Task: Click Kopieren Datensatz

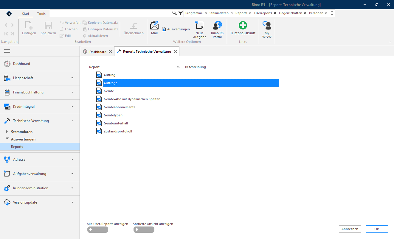Action: [x=100, y=23]
